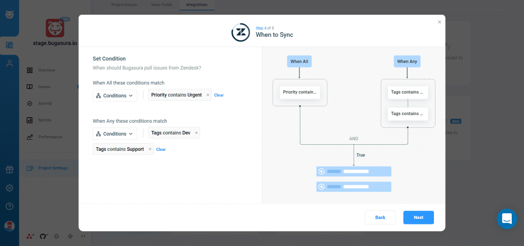The height and width of the screenshot is (246, 524).
Task: Click the second Tags contains diagram card
Action: coord(408,114)
